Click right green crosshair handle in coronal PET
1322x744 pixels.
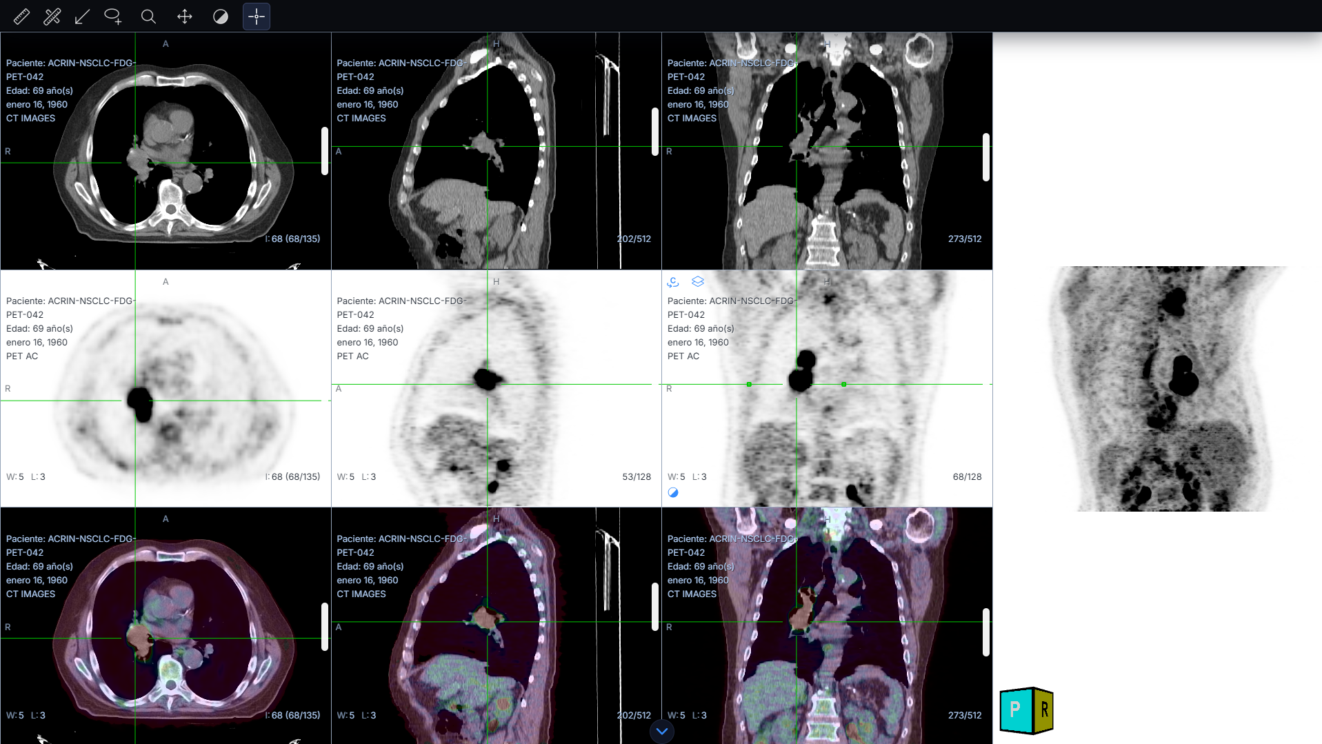point(844,384)
